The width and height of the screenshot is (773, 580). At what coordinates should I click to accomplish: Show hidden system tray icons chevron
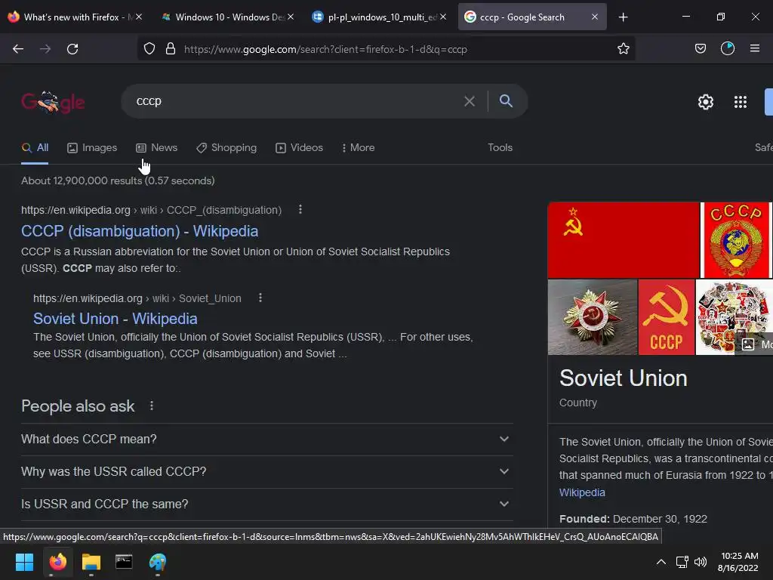click(661, 562)
